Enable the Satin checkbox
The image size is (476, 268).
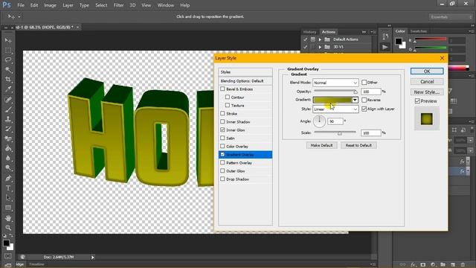pos(222,138)
